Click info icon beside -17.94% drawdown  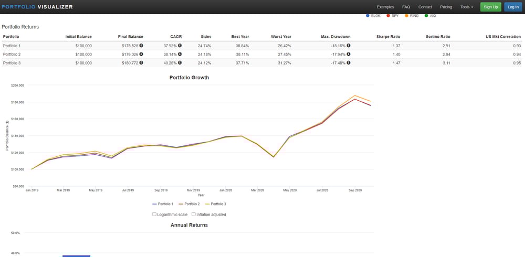point(349,54)
